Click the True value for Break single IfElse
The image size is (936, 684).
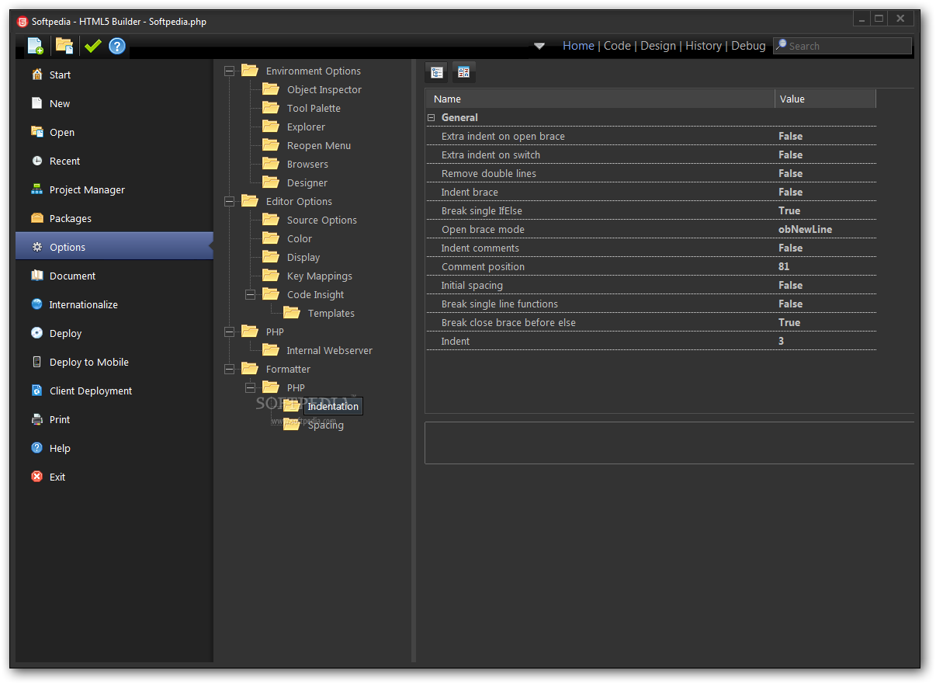point(789,210)
